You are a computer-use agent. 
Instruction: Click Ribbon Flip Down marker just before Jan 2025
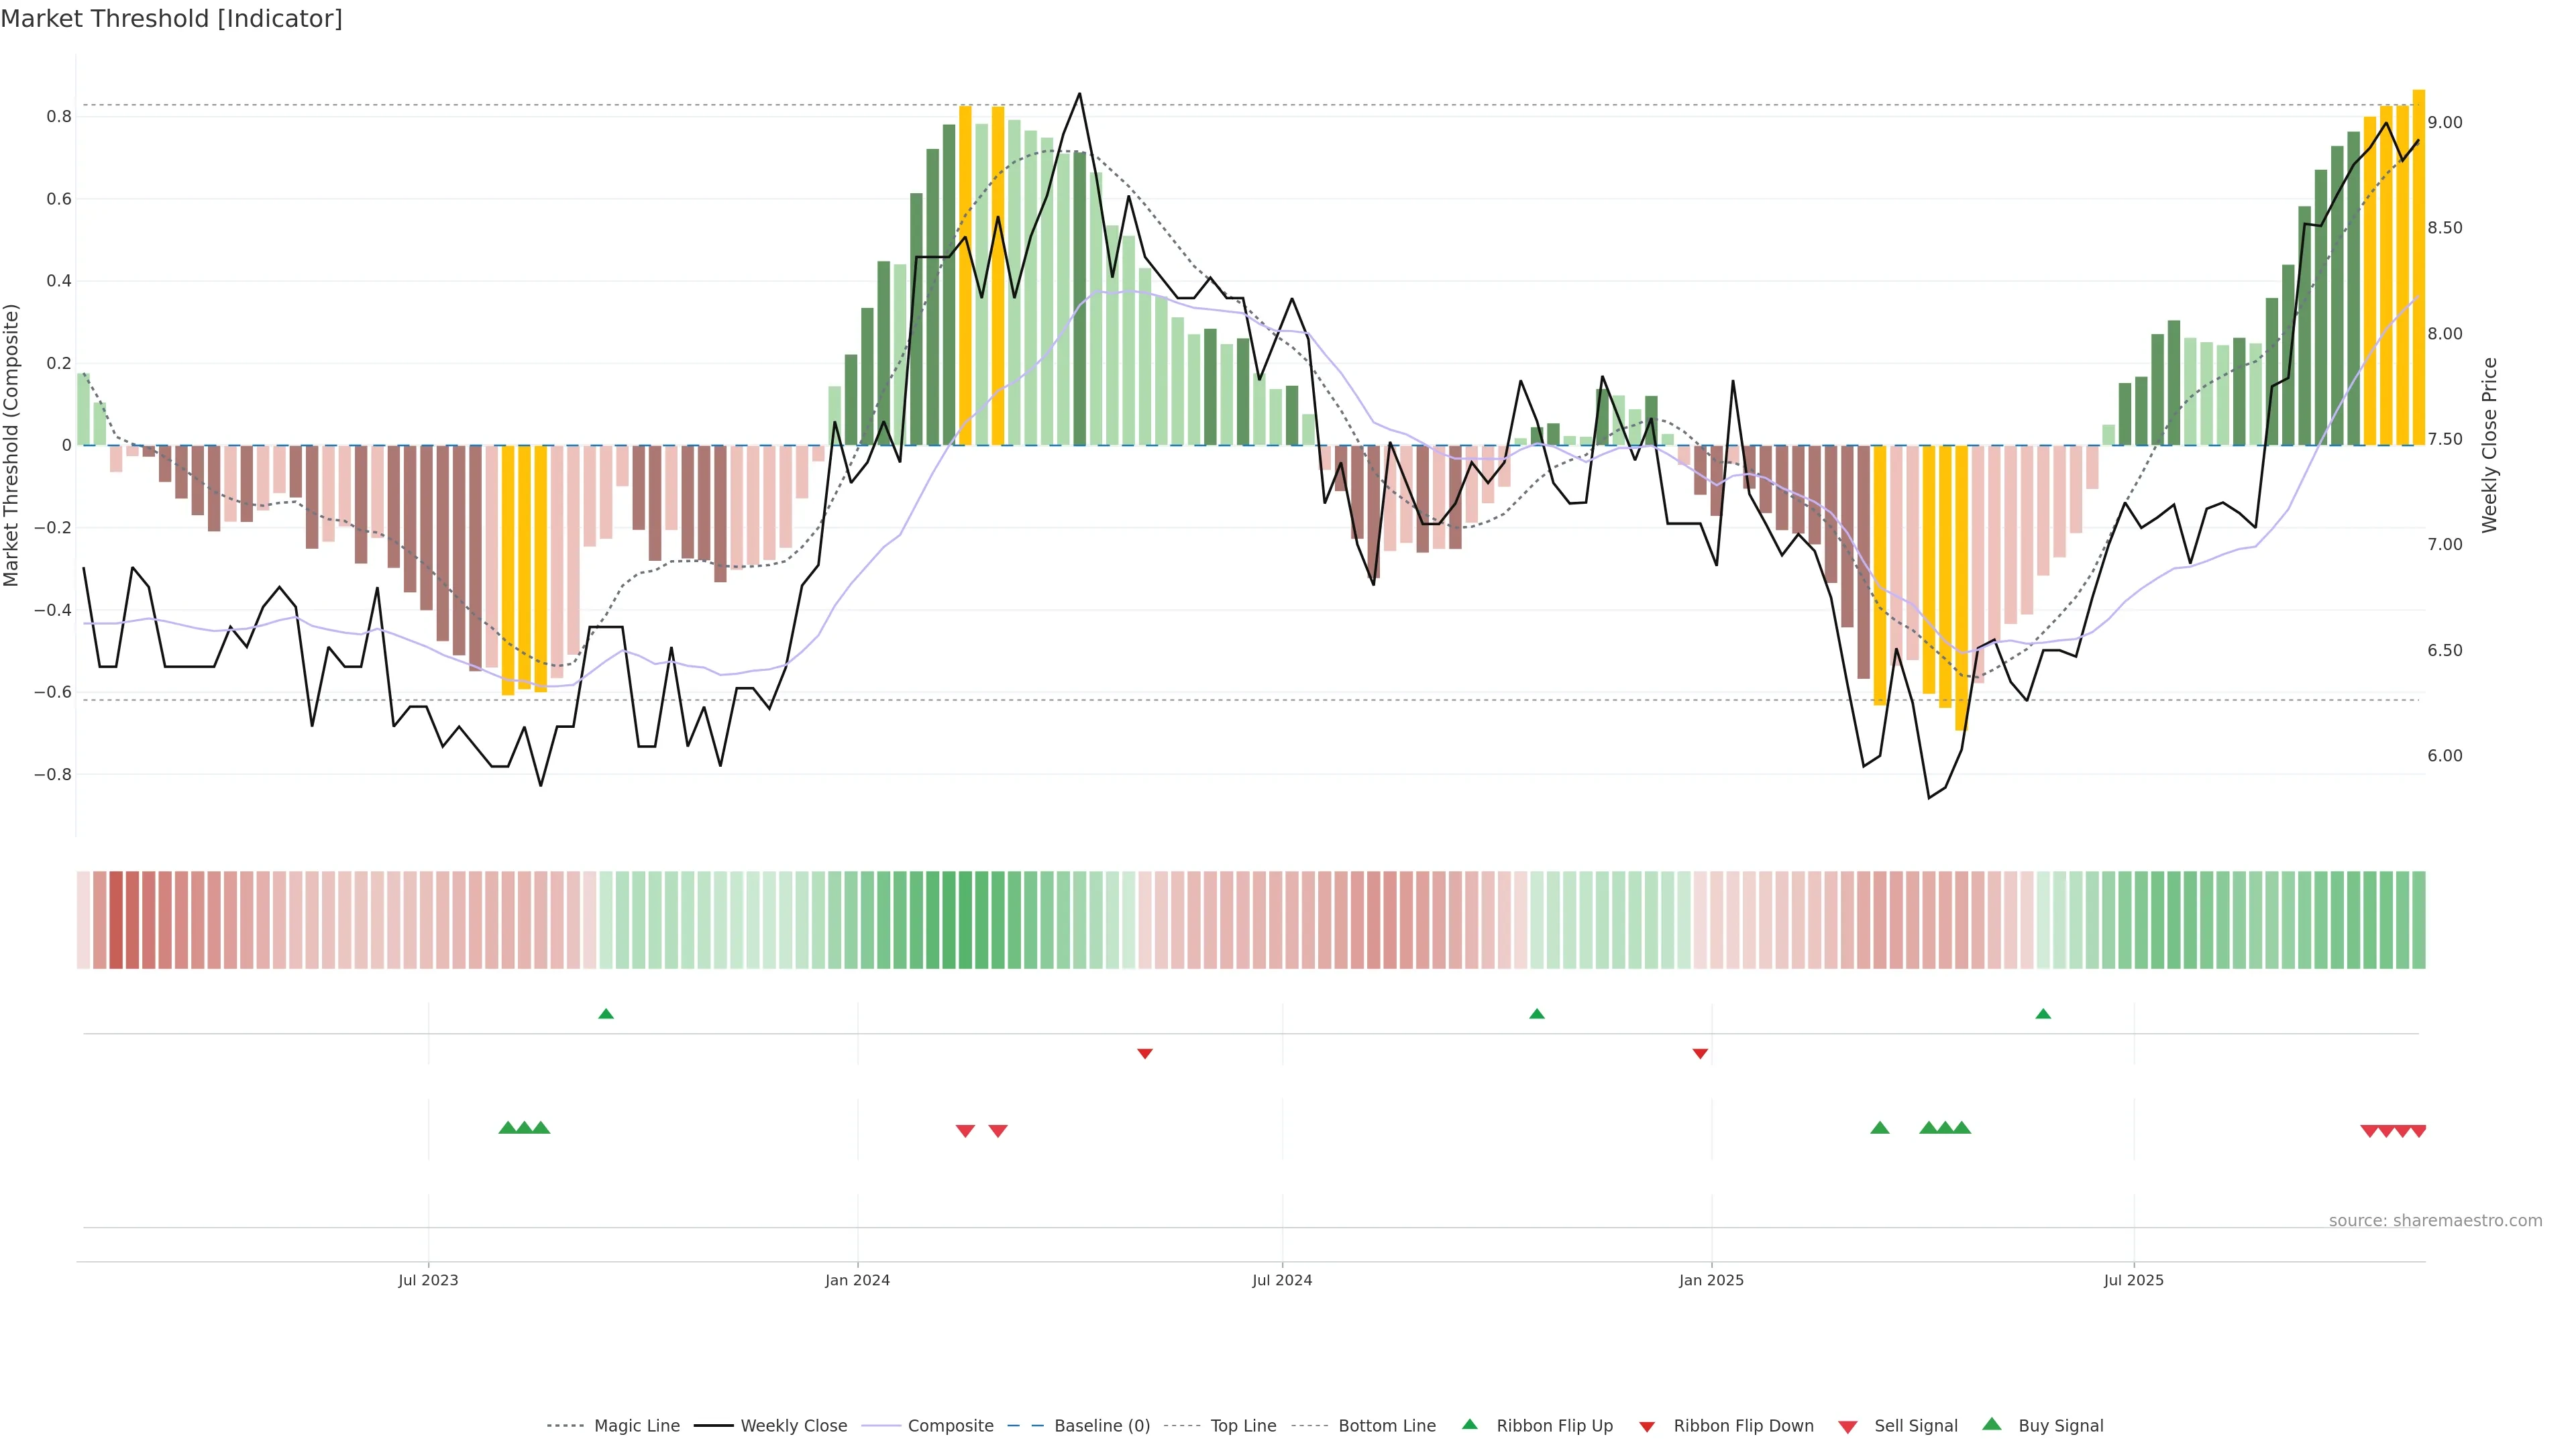pos(1700,1053)
